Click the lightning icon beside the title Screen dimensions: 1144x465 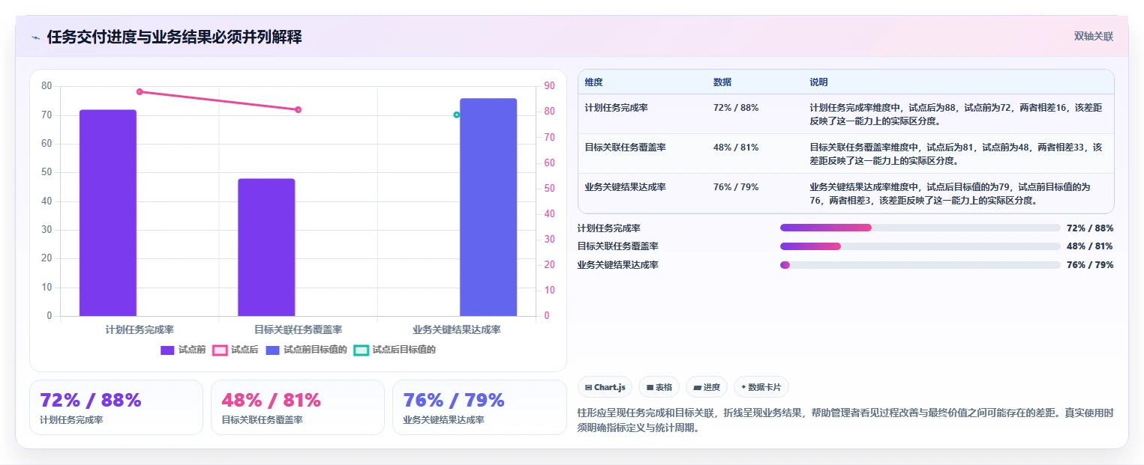tap(36, 37)
